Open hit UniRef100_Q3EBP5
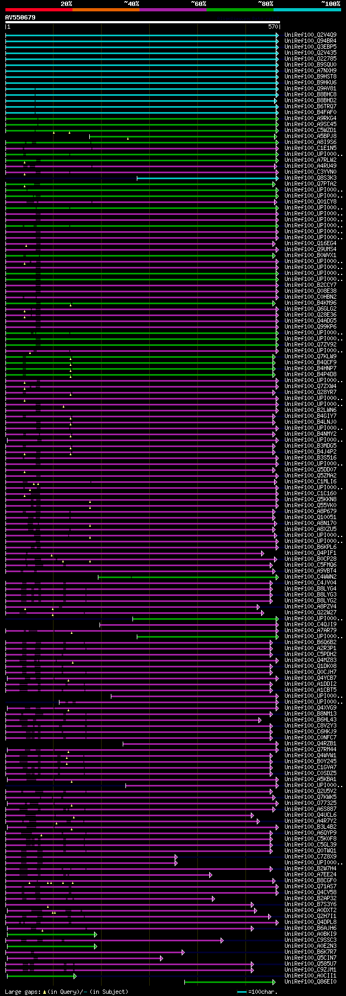 [x=310, y=47]
